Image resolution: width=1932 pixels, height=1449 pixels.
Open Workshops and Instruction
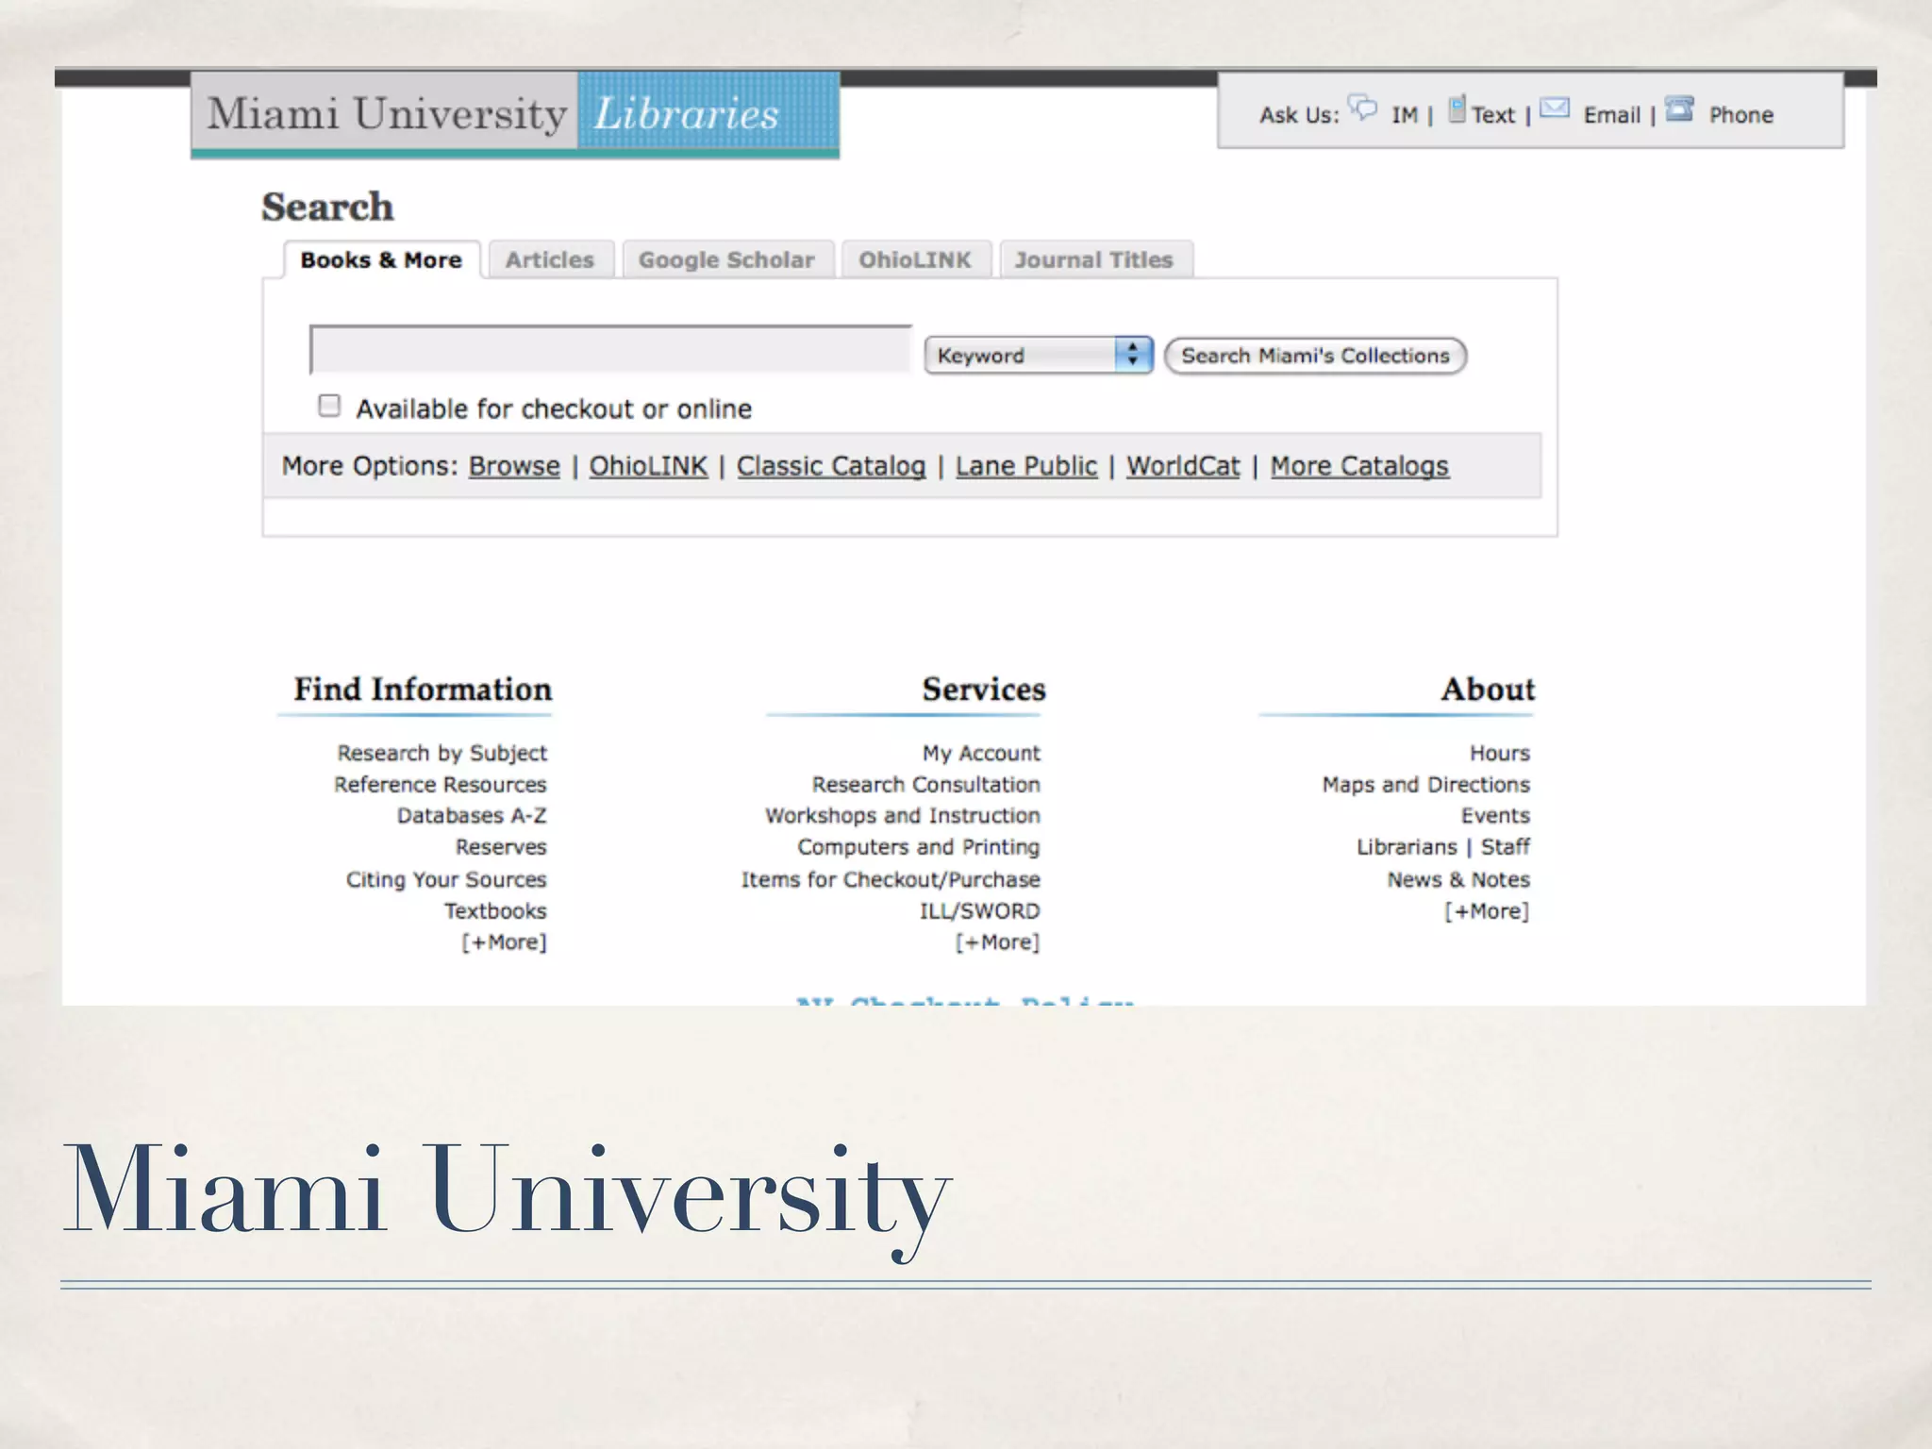pos(903,816)
